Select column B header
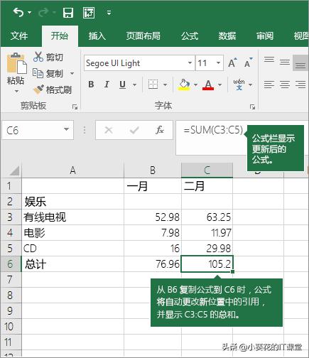 tap(153, 170)
